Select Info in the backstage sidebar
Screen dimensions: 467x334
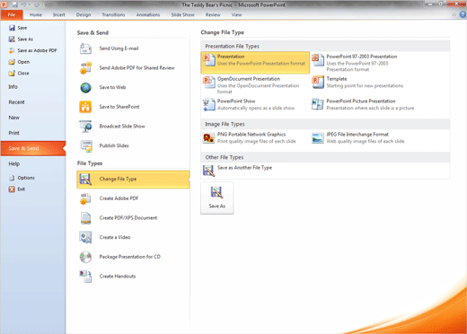pyautogui.click(x=33, y=87)
